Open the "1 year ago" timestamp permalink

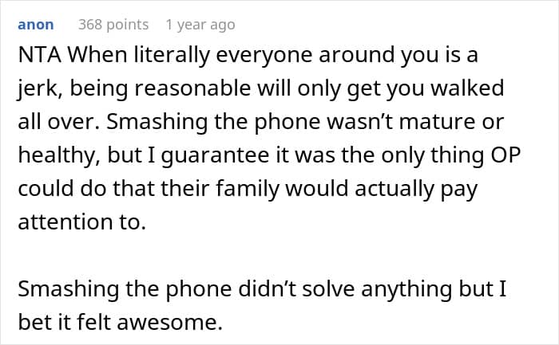point(200,25)
